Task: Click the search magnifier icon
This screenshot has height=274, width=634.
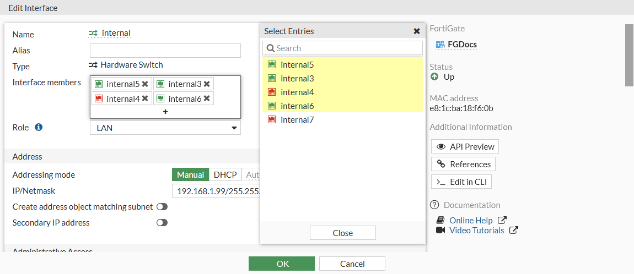Action: [271, 48]
